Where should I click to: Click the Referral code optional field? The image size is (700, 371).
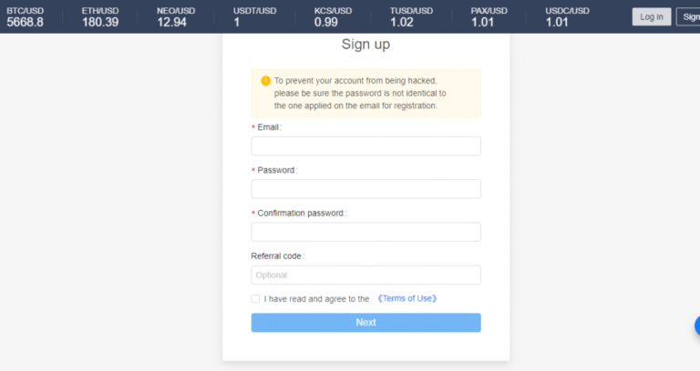[x=366, y=275]
